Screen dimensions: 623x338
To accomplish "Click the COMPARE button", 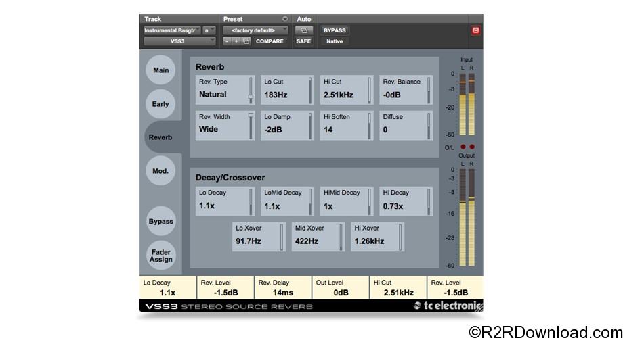I will point(270,41).
